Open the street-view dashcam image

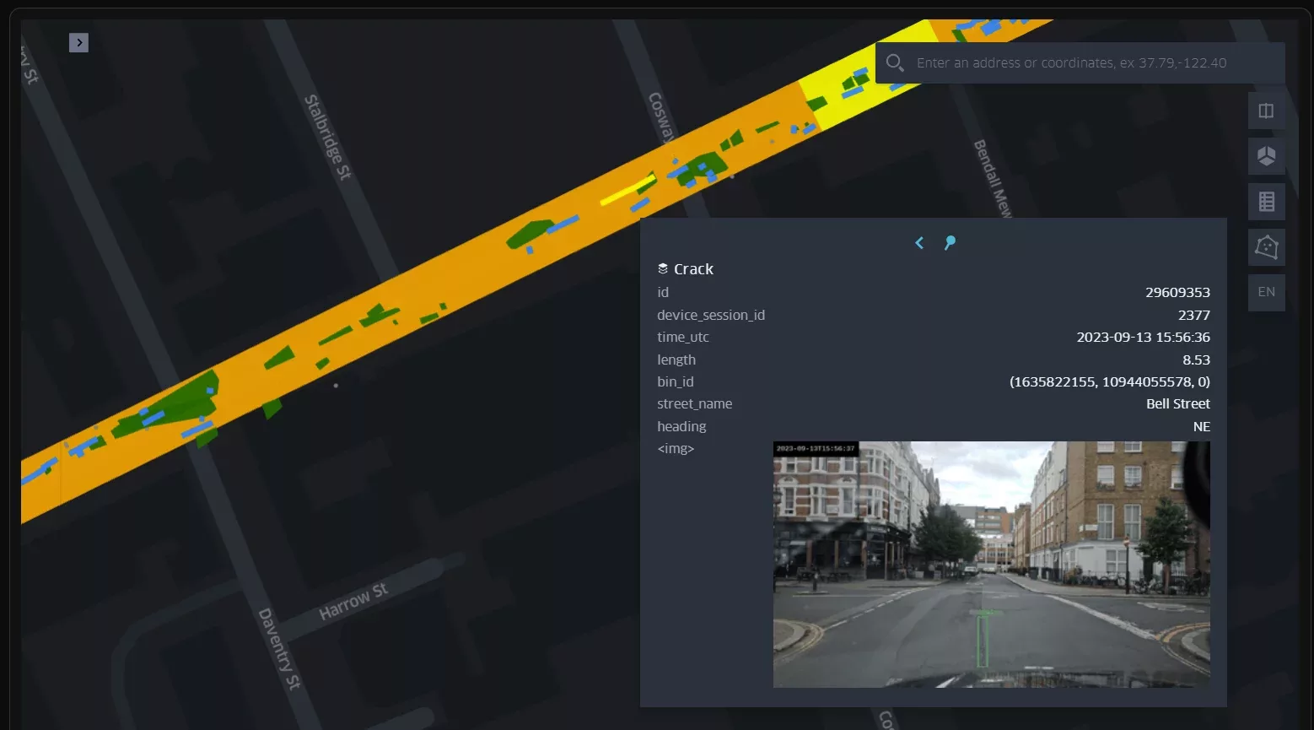991,564
